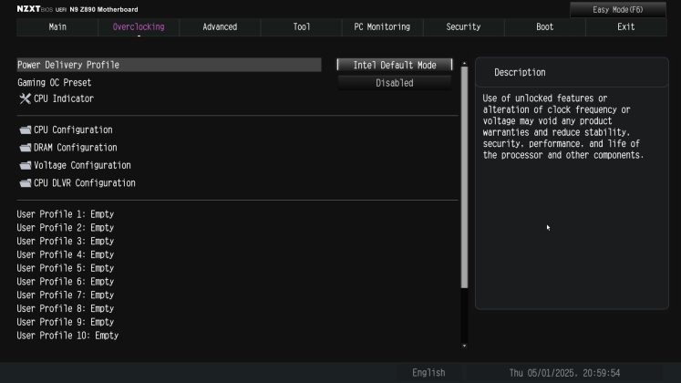Choose User Profile 10: Empty
This screenshot has height=383, width=681.
click(67, 336)
